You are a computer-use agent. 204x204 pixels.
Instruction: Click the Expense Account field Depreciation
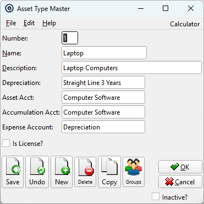point(103,127)
